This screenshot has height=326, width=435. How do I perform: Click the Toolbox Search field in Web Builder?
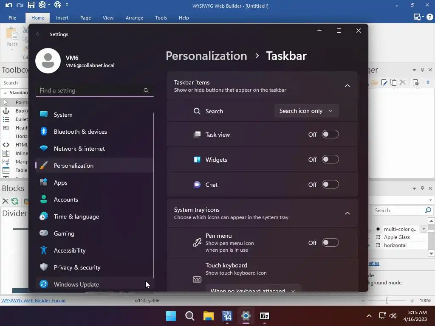coord(15,83)
